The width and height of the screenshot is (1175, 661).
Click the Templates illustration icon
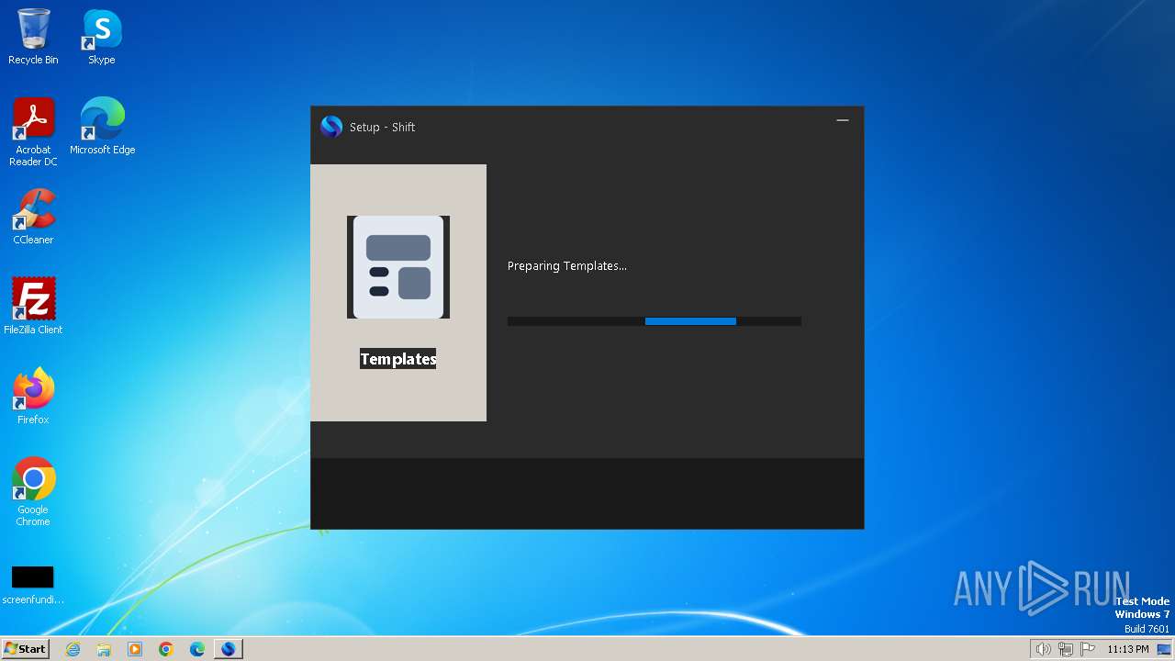[x=398, y=267]
